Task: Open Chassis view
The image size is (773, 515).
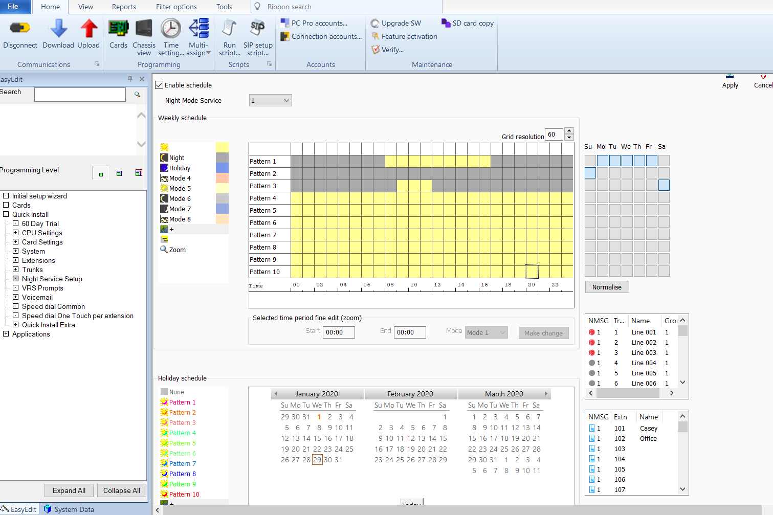Action: pos(144,28)
